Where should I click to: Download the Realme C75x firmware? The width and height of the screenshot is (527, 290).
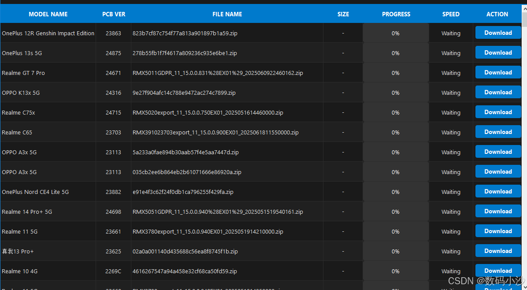tap(498, 112)
